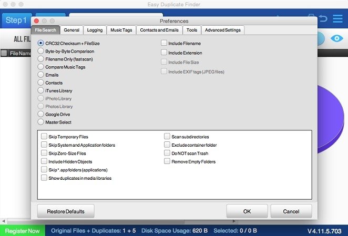This screenshot has width=348, height=236.
Task: Click the Disk Space Usage: 620 B text
Action: pyautogui.click(x=175, y=231)
